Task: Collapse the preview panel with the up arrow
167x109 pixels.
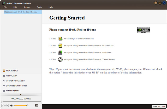Action: (x=21, y=95)
